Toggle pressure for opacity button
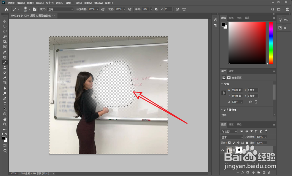Image resolution: width=292 pixels, height=176 pixels. pyautogui.click(x=103, y=9)
